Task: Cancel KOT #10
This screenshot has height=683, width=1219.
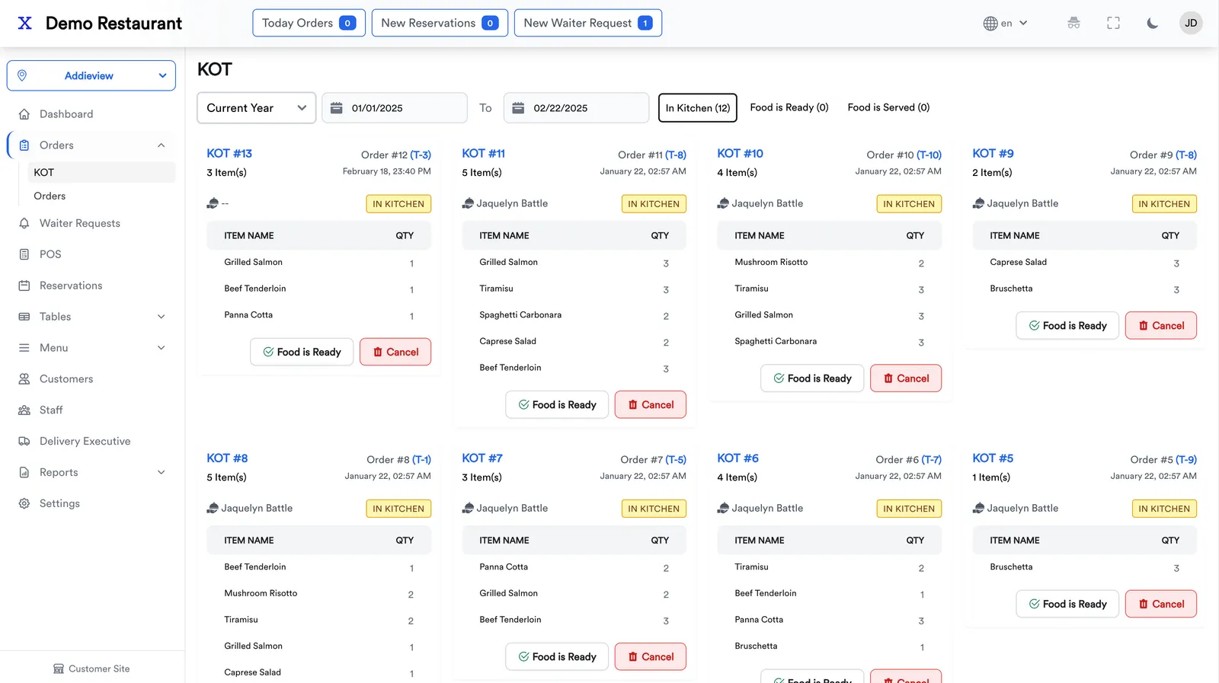Action: pyautogui.click(x=906, y=378)
